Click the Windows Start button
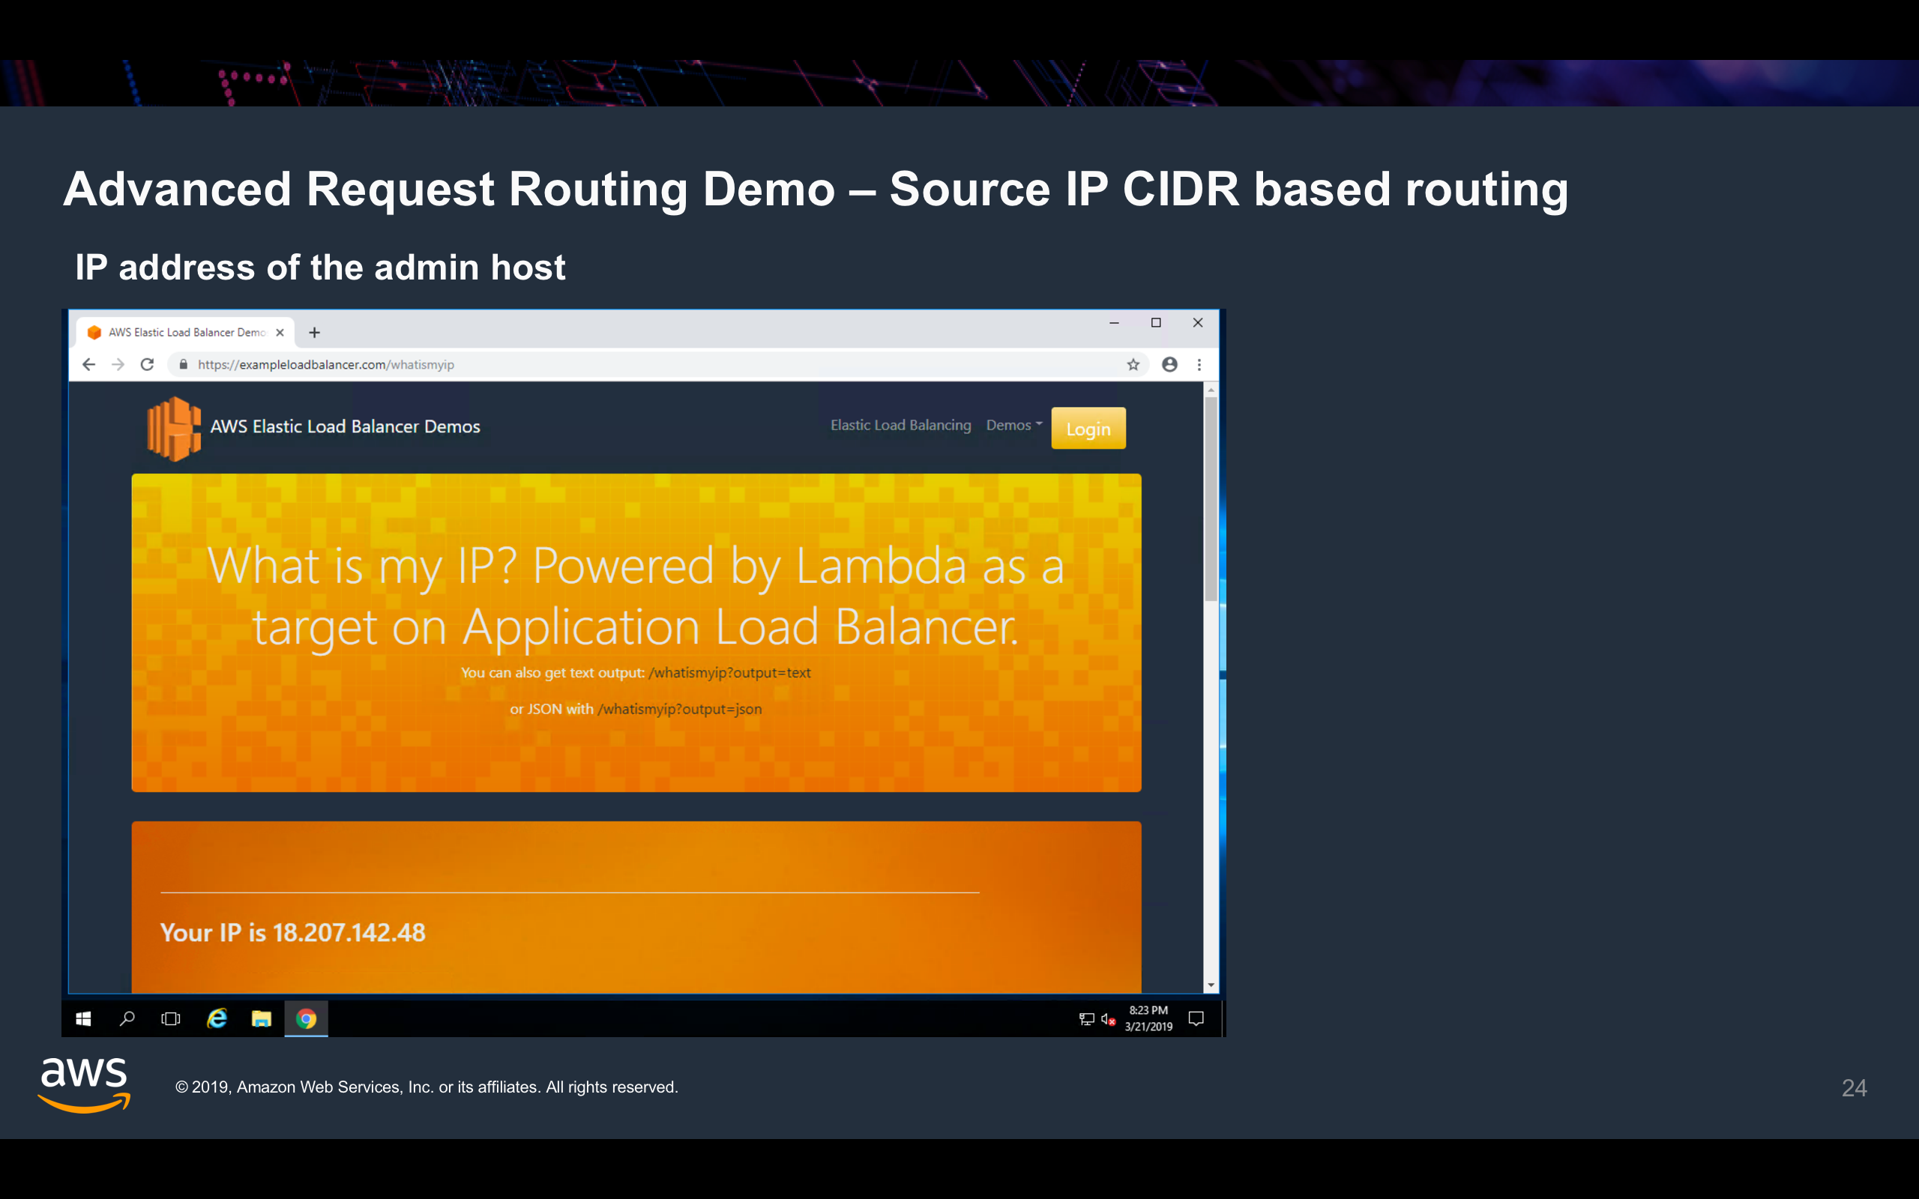 tap(82, 1018)
